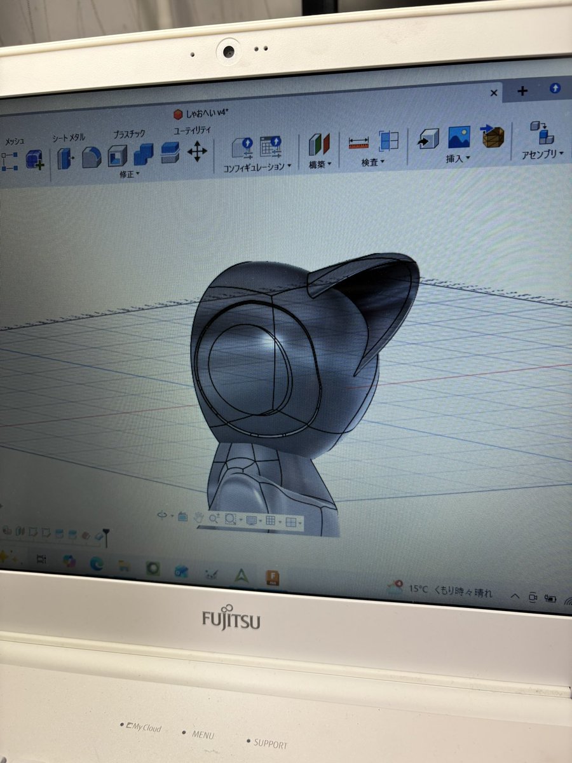Open the Viewports layout dropdown

(293, 523)
